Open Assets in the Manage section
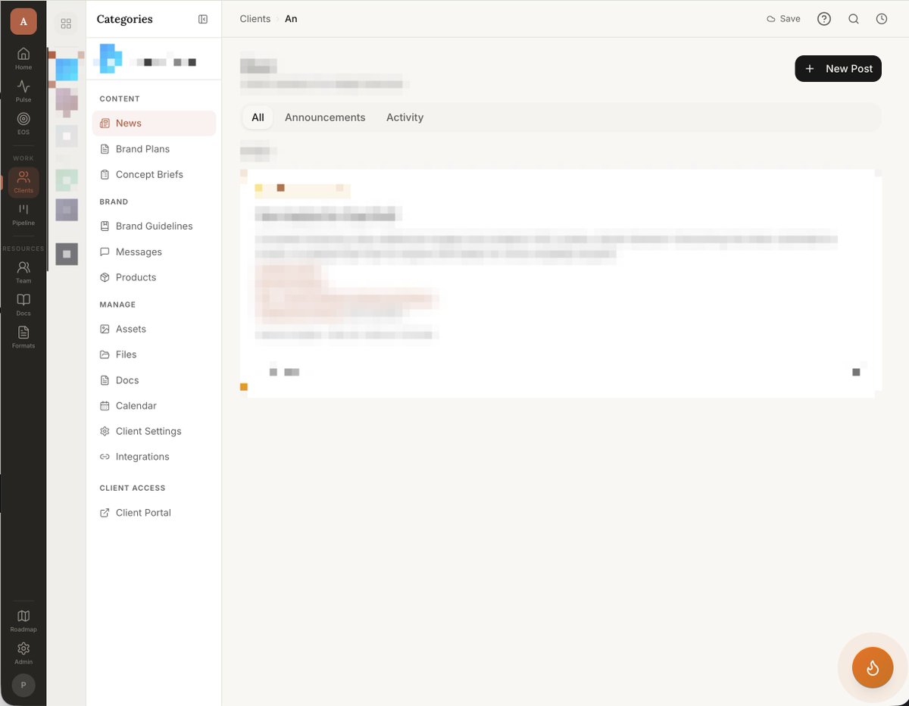The height and width of the screenshot is (706, 909). tap(154, 329)
